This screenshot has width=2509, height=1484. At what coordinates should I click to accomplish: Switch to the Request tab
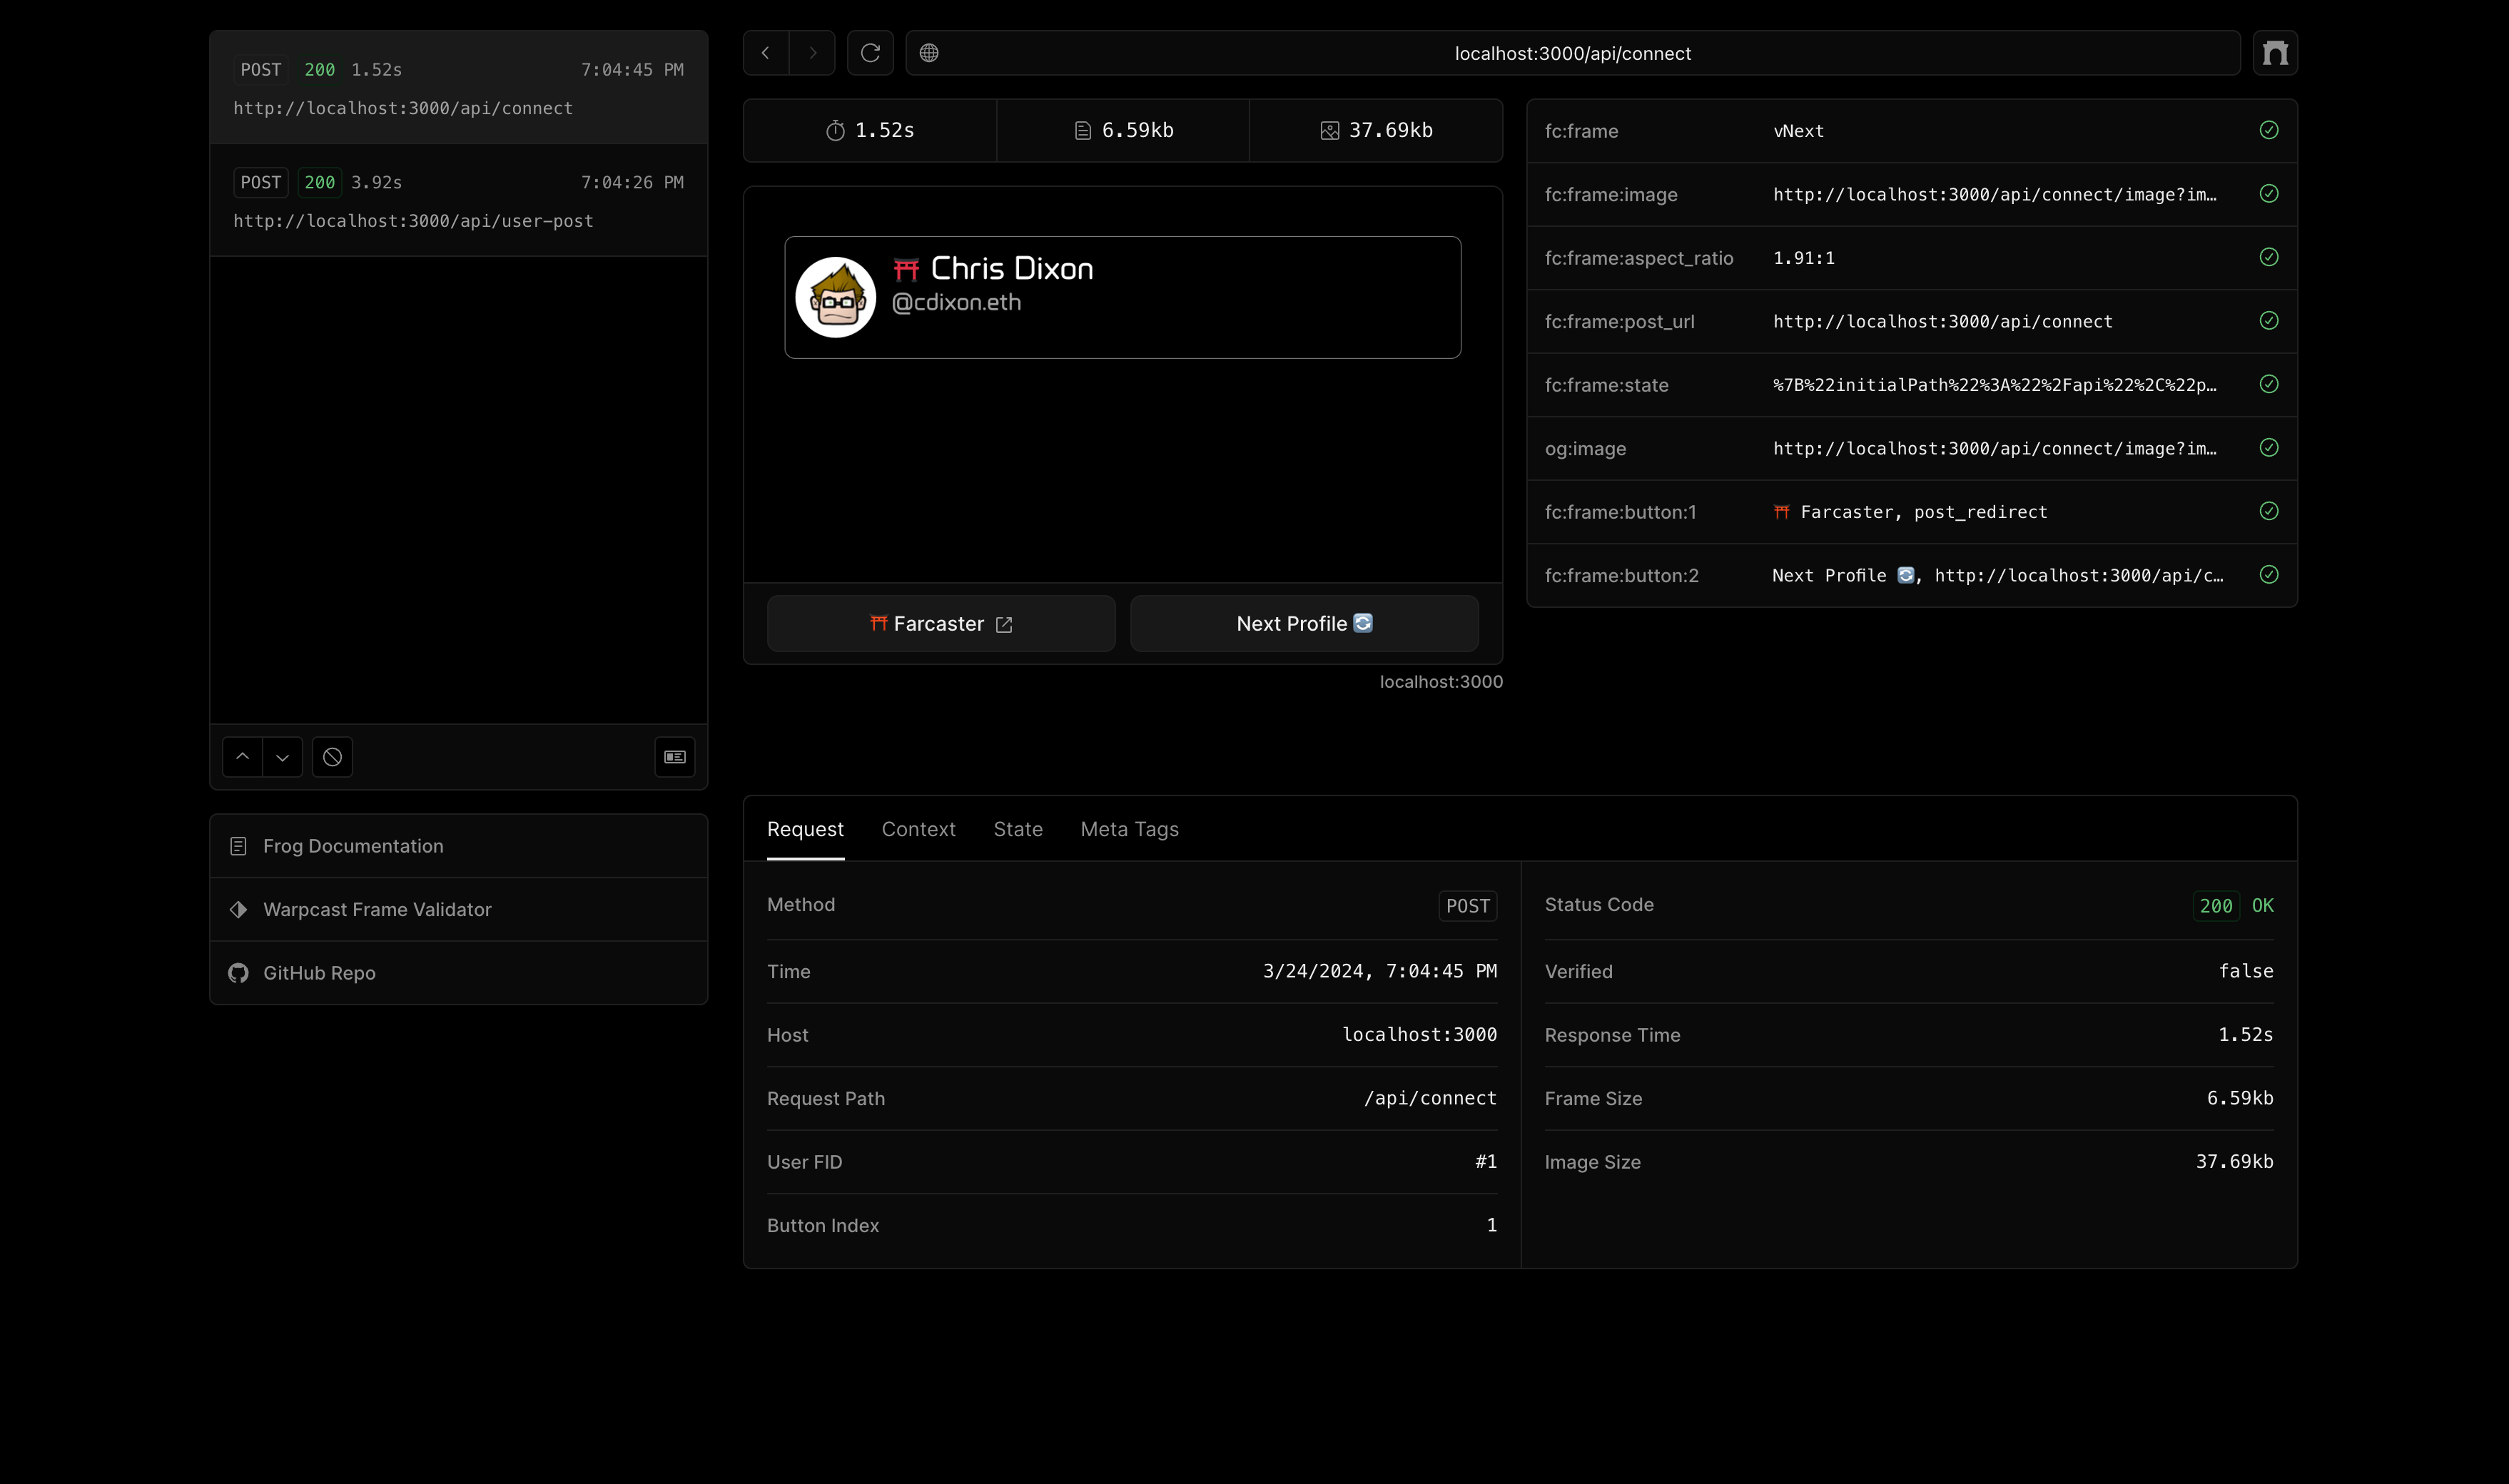coord(805,829)
